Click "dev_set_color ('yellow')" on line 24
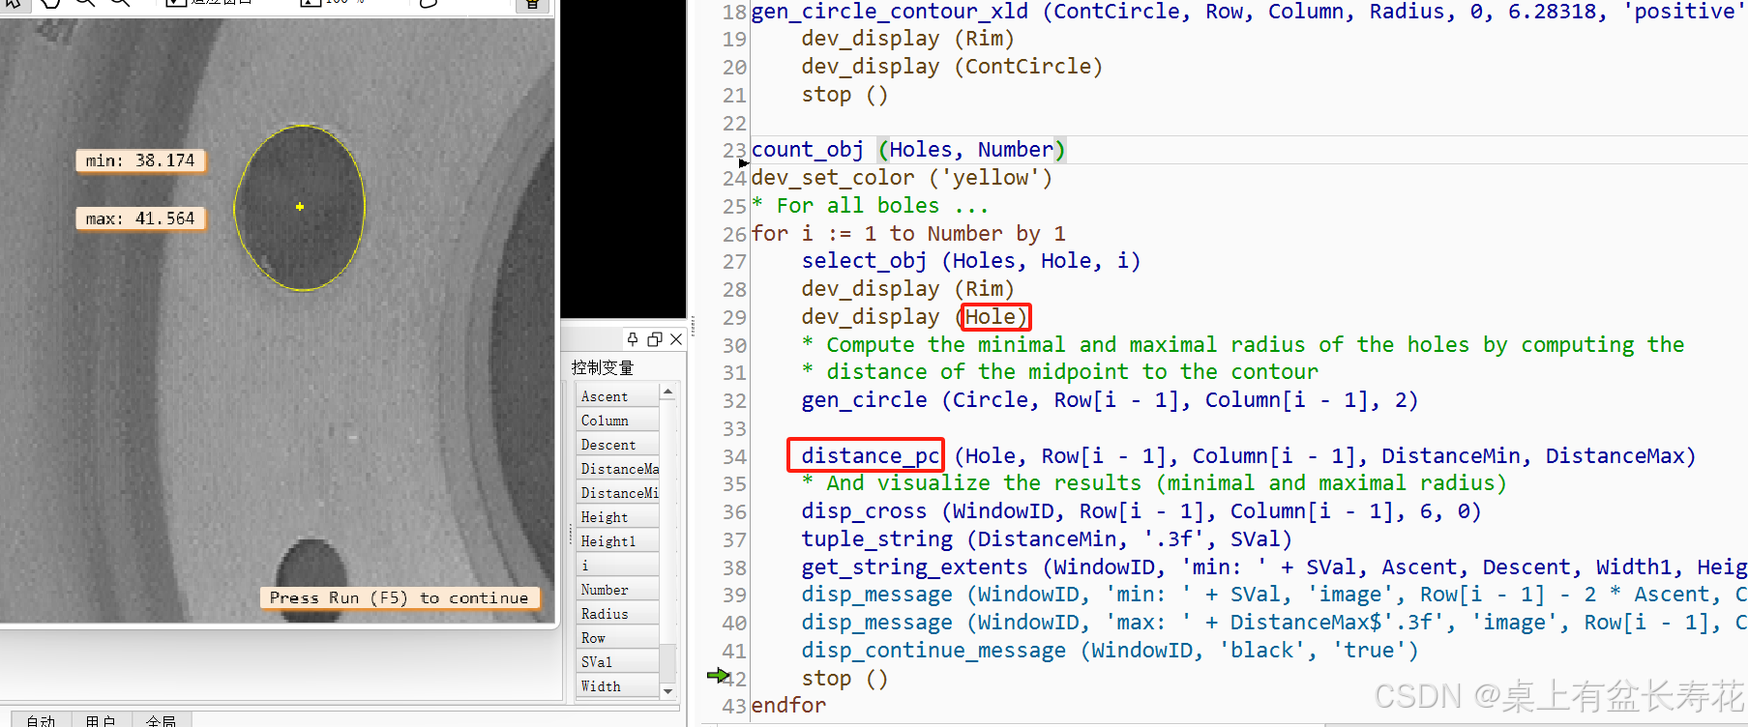 coord(902,178)
